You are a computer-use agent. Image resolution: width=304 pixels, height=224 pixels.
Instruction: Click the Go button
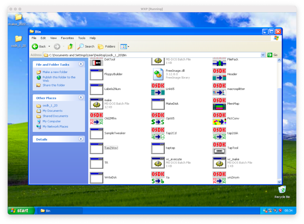click(x=273, y=55)
